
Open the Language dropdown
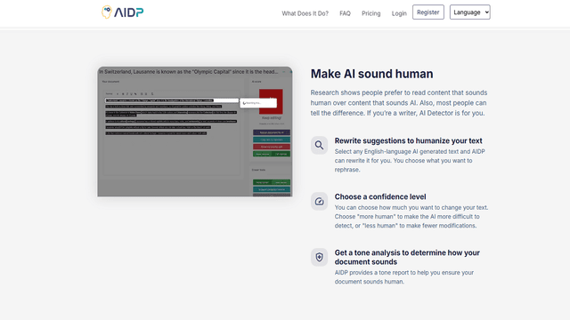(469, 12)
